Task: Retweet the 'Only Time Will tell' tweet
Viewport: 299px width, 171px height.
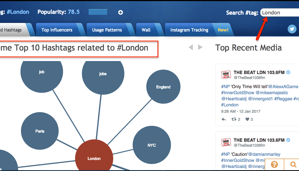Action: [x=234, y=119]
